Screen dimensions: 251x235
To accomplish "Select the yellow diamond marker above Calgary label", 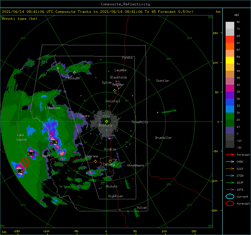I will tap(110, 161).
